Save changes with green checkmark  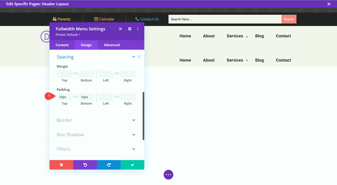tap(132, 165)
